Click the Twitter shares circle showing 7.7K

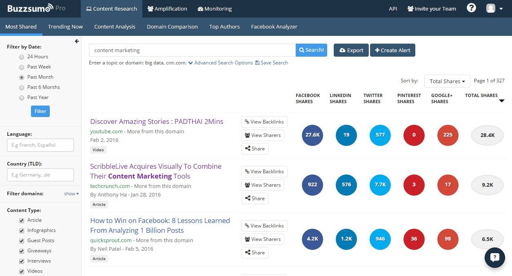pos(380,185)
